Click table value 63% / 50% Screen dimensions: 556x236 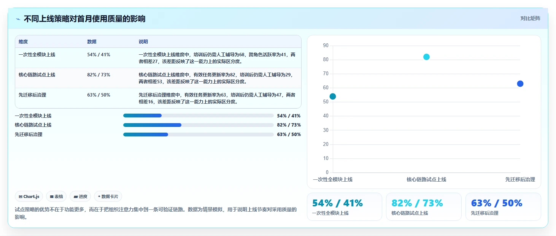tap(98, 95)
